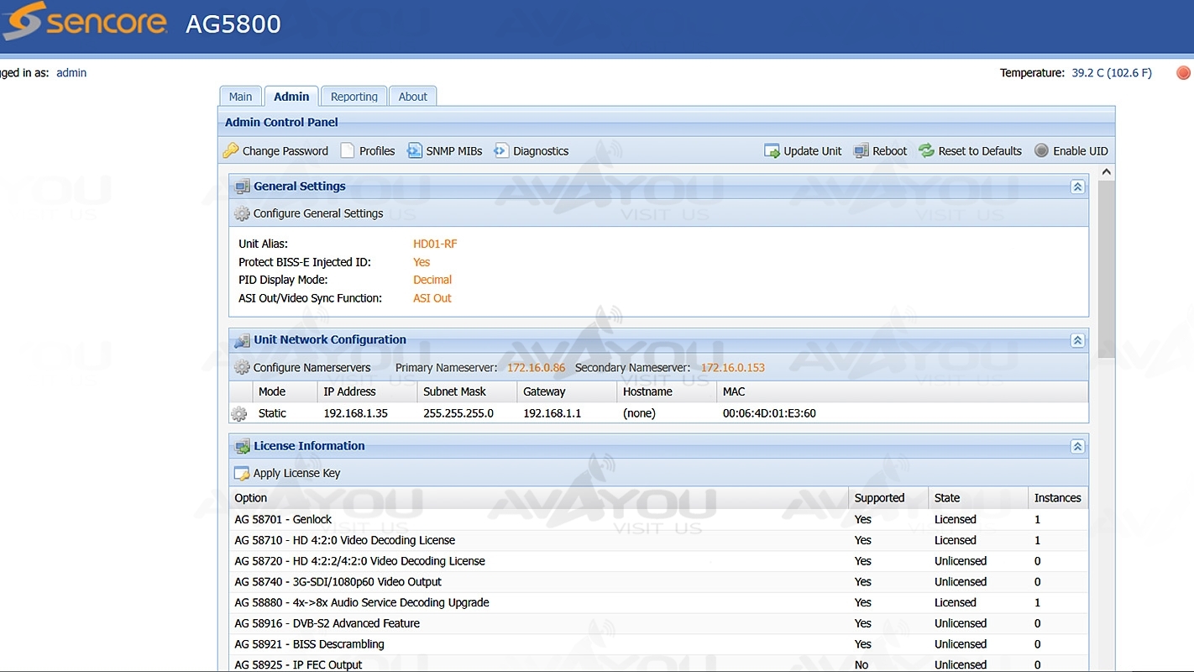
Task: Open the Profiles page icon
Action: [x=348, y=151]
